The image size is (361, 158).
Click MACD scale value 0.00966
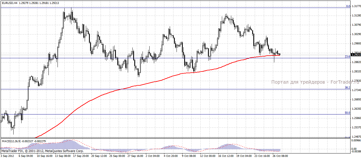point(356,140)
